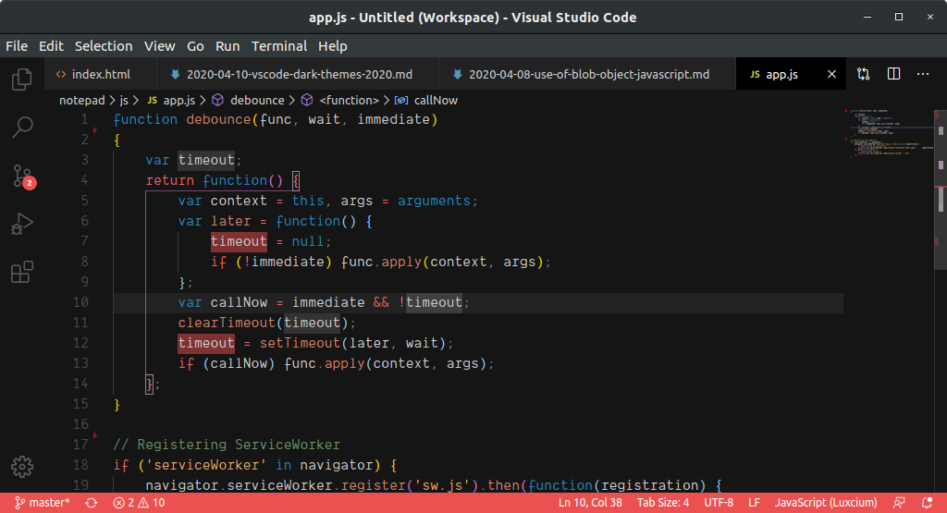
Task: Click clearTimeout call on line 11
Action: coord(227,323)
